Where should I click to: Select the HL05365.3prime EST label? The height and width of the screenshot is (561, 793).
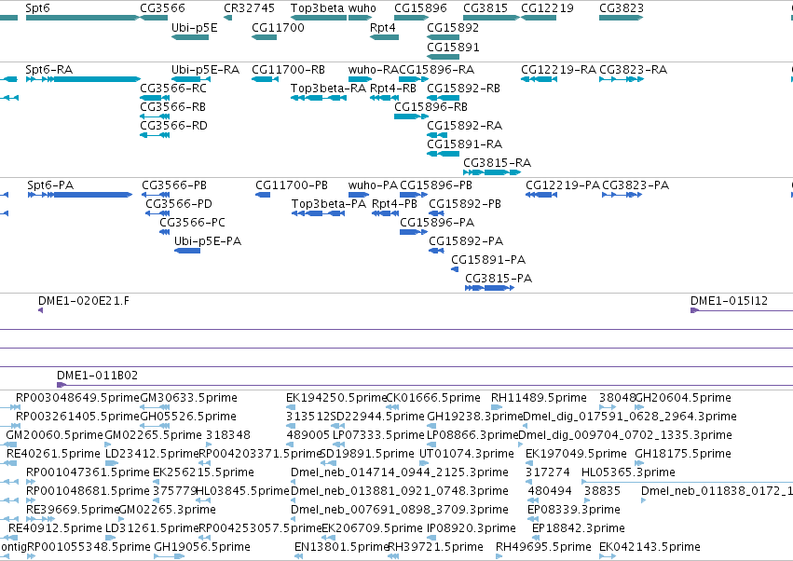pos(628,472)
